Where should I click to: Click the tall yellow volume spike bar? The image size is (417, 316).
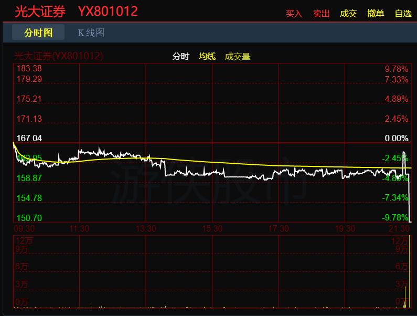tap(409, 271)
